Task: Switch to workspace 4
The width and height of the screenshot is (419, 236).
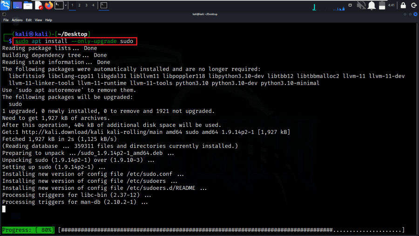Action: 93,5
